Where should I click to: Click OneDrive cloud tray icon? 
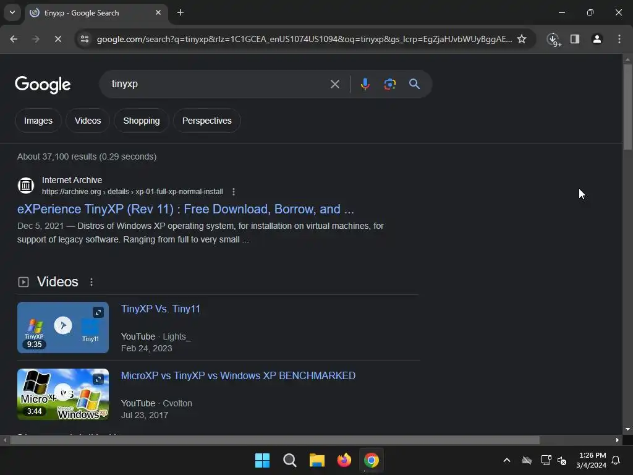pos(527,460)
